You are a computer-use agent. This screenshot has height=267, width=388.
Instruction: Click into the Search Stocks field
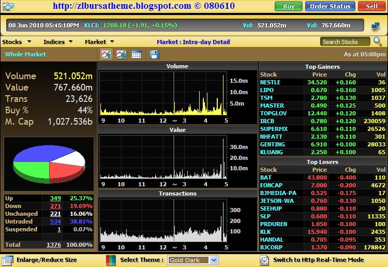point(345,42)
